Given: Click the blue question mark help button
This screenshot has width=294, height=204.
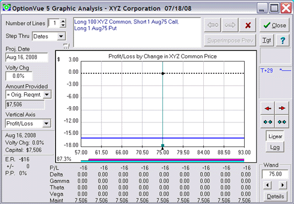Looking at the screenshot, I should [283, 40].
